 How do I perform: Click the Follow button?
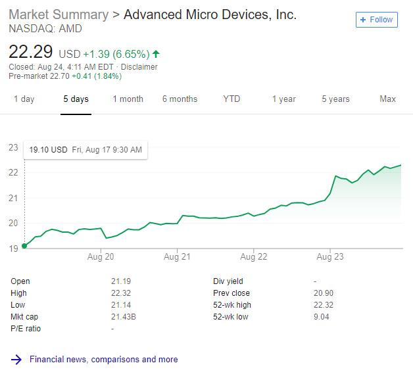point(376,20)
